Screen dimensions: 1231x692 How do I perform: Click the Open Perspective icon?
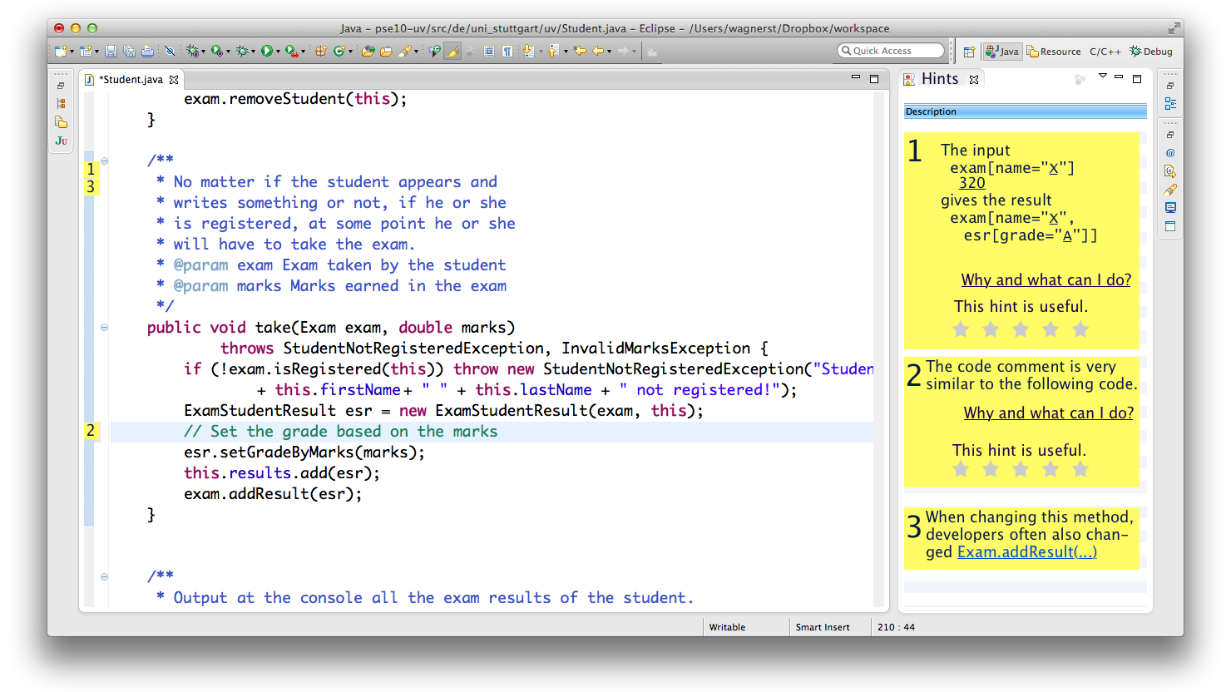(969, 52)
